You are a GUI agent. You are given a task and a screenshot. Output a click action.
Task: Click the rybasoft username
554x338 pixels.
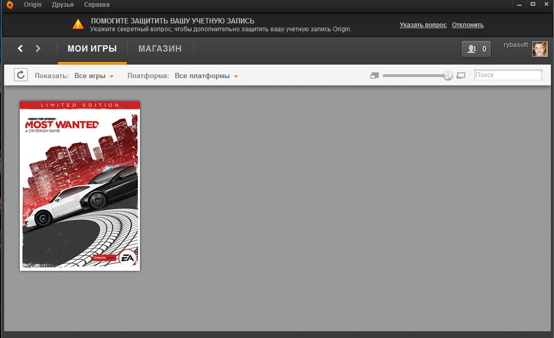pos(516,45)
